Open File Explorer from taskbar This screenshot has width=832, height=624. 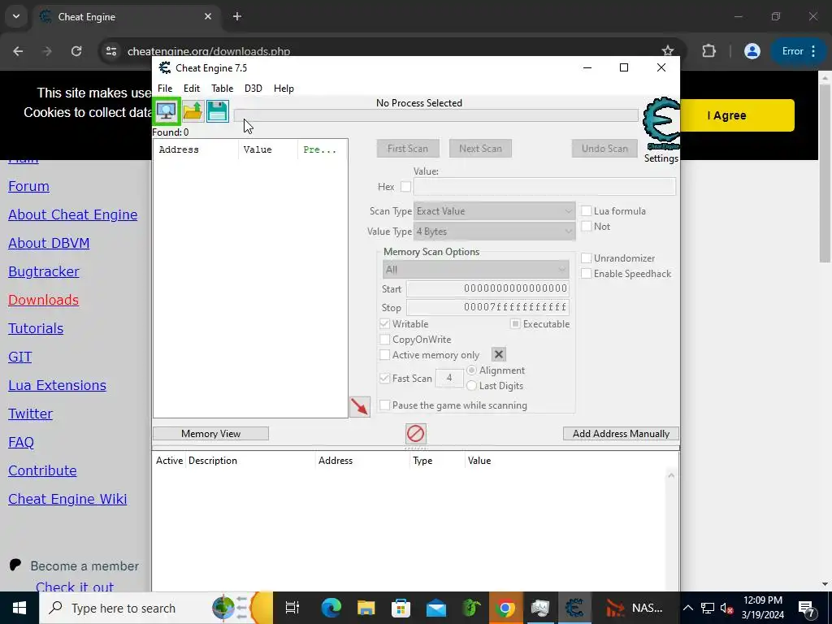(x=366, y=608)
